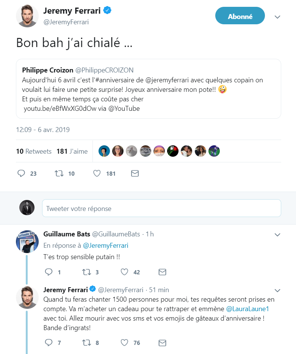
Task: Click the reply icon on the main tweet
Action: click(x=21, y=173)
